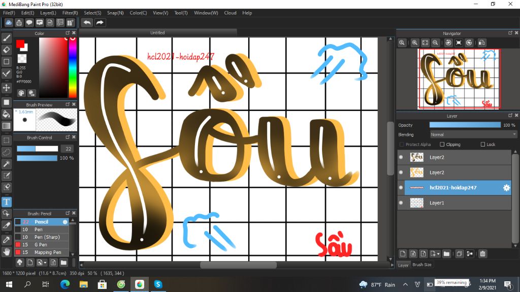Viewport: 520px width, 292px height.
Task: Hide the hcl2021-hoidap247 layer
Action: click(x=401, y=188)
